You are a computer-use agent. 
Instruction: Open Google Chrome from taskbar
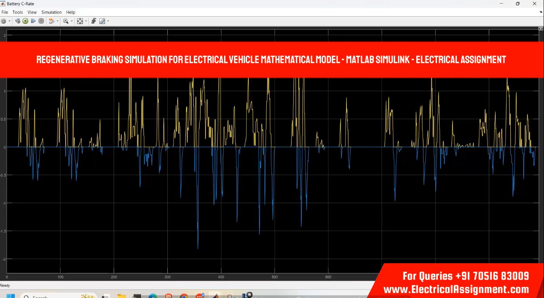tap(184, 296)
